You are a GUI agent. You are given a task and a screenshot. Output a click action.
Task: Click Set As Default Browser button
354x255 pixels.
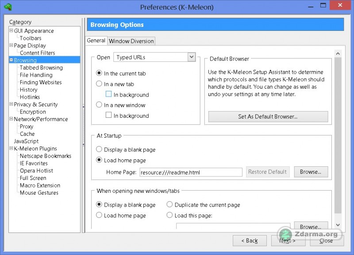point(268,116)
